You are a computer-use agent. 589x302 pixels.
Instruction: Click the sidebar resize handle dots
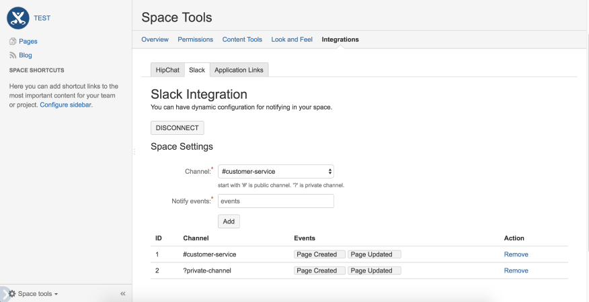click(x=134, y=152)
